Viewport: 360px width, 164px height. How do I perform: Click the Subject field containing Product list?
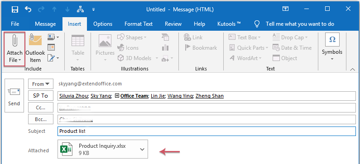coord(206,131)
